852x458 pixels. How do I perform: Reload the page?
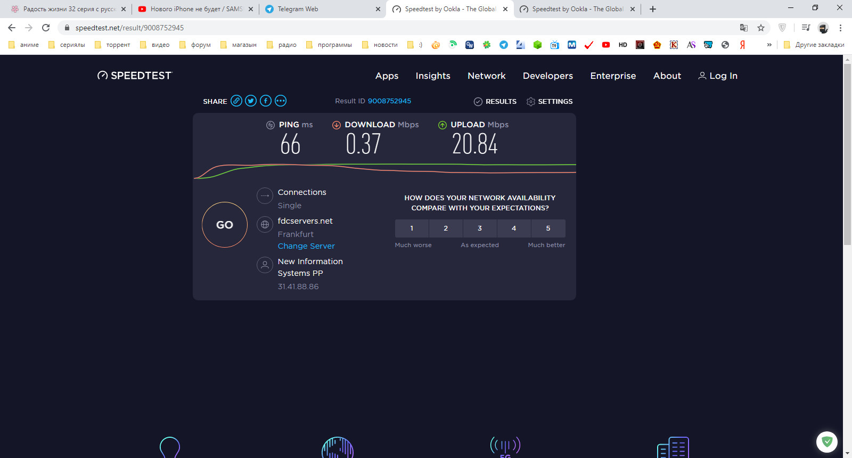pyautogui.click(x=46, y=28)
